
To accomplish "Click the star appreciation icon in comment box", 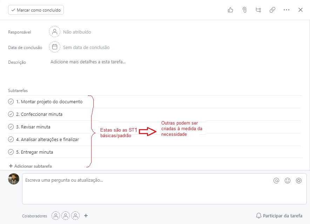I will pos(299,181).
